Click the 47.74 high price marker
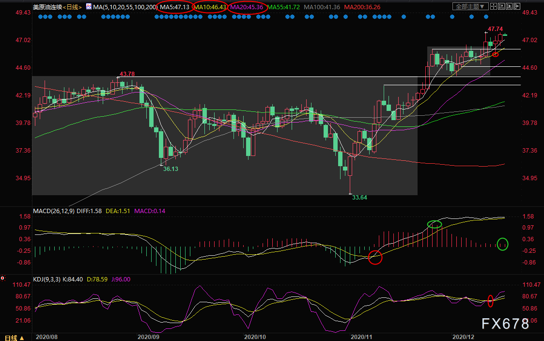Image resolution: width=544 pixels, height=341 pixels. click(496, 29)
